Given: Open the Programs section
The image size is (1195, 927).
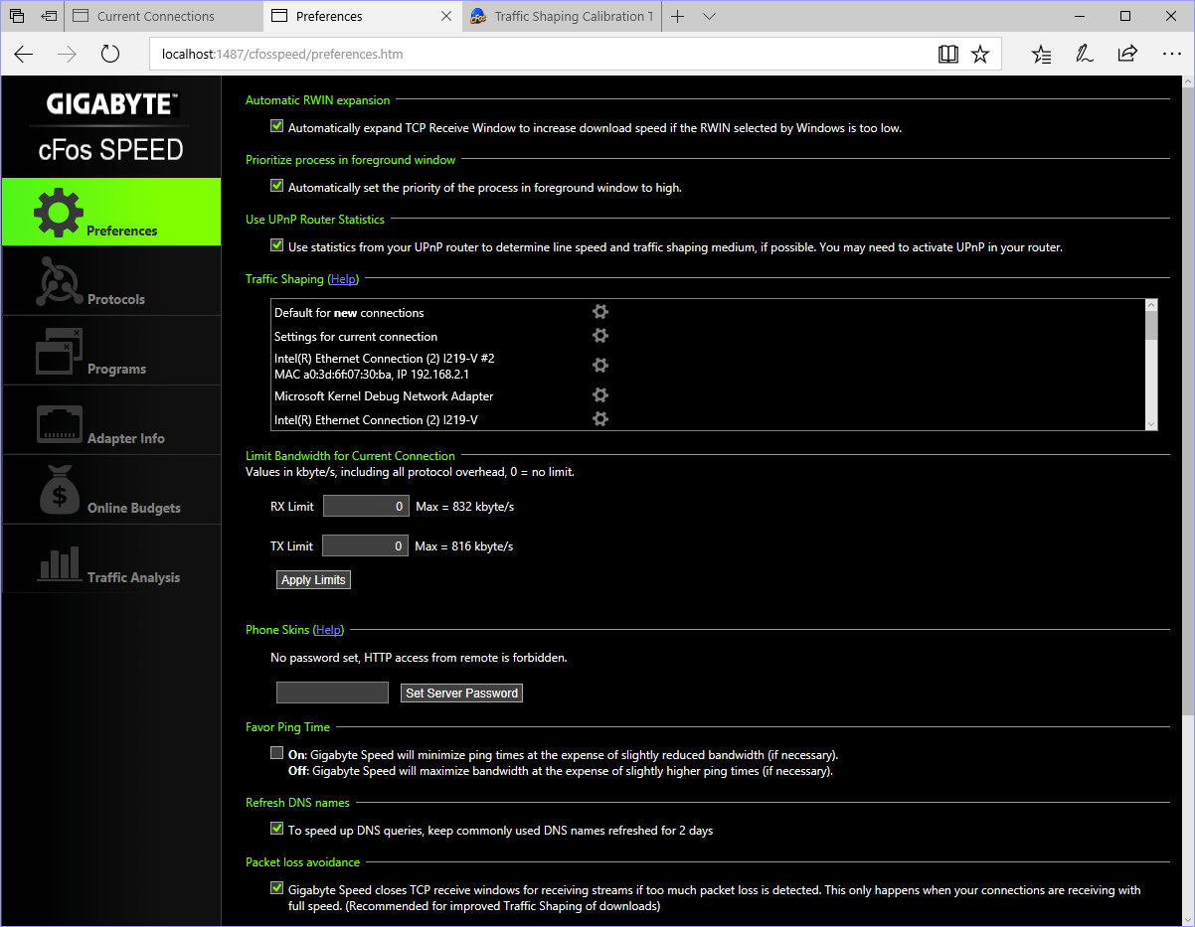Looking at the screenshot, I should (111, 351).
